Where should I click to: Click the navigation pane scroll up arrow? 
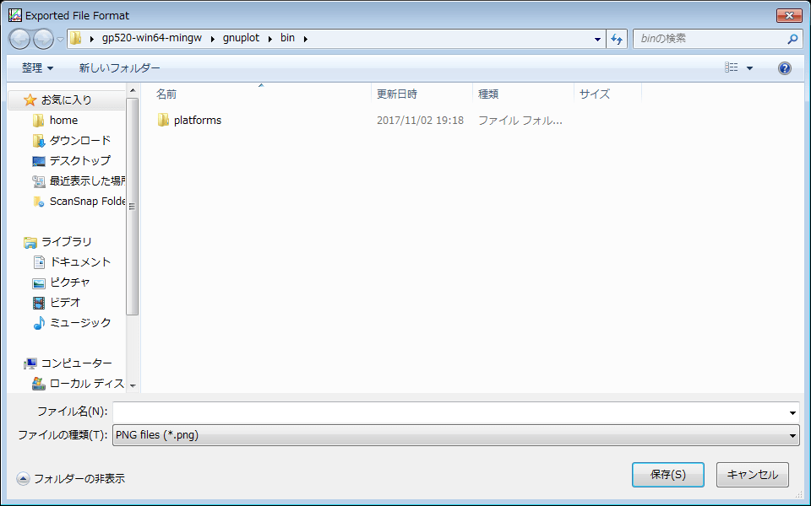[133, 90]
